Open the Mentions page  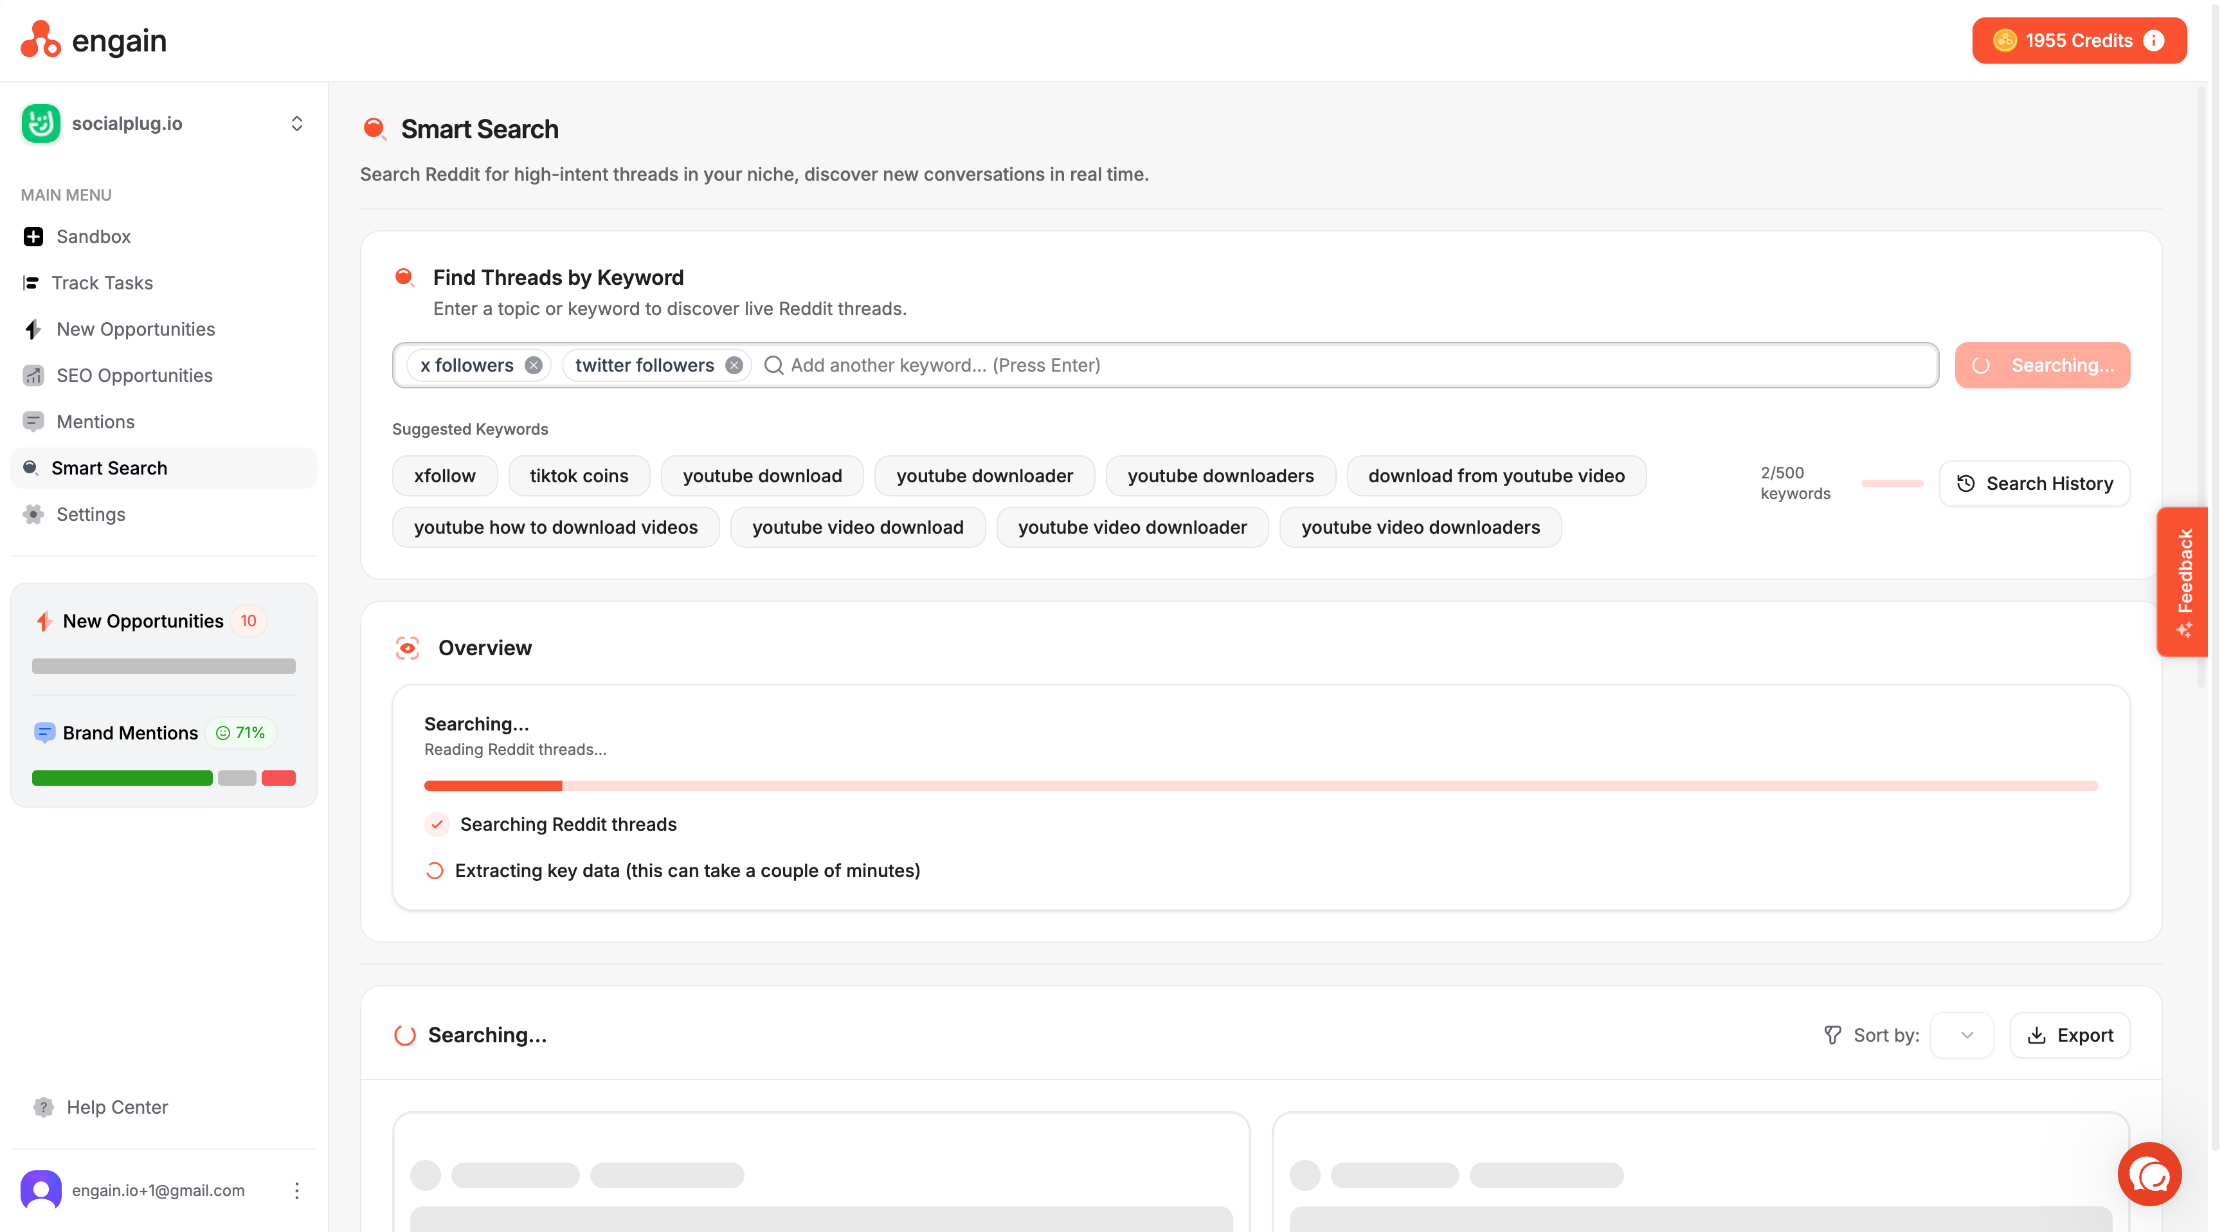click(164, 422)
